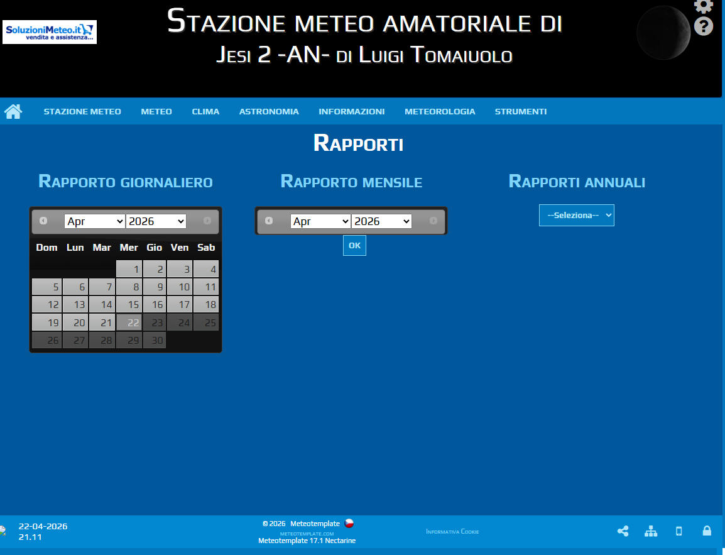
Task: Click the SoluzioniMeteo.it logo banner
Action: (x=50, y=31)
